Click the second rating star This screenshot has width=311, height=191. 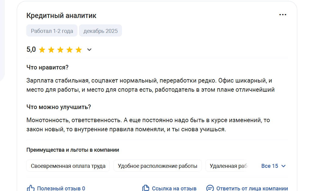pyautogui.click(x=51, y=50)
